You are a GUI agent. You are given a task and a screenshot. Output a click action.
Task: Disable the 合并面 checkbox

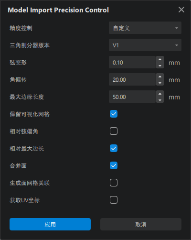click(114, 165)
